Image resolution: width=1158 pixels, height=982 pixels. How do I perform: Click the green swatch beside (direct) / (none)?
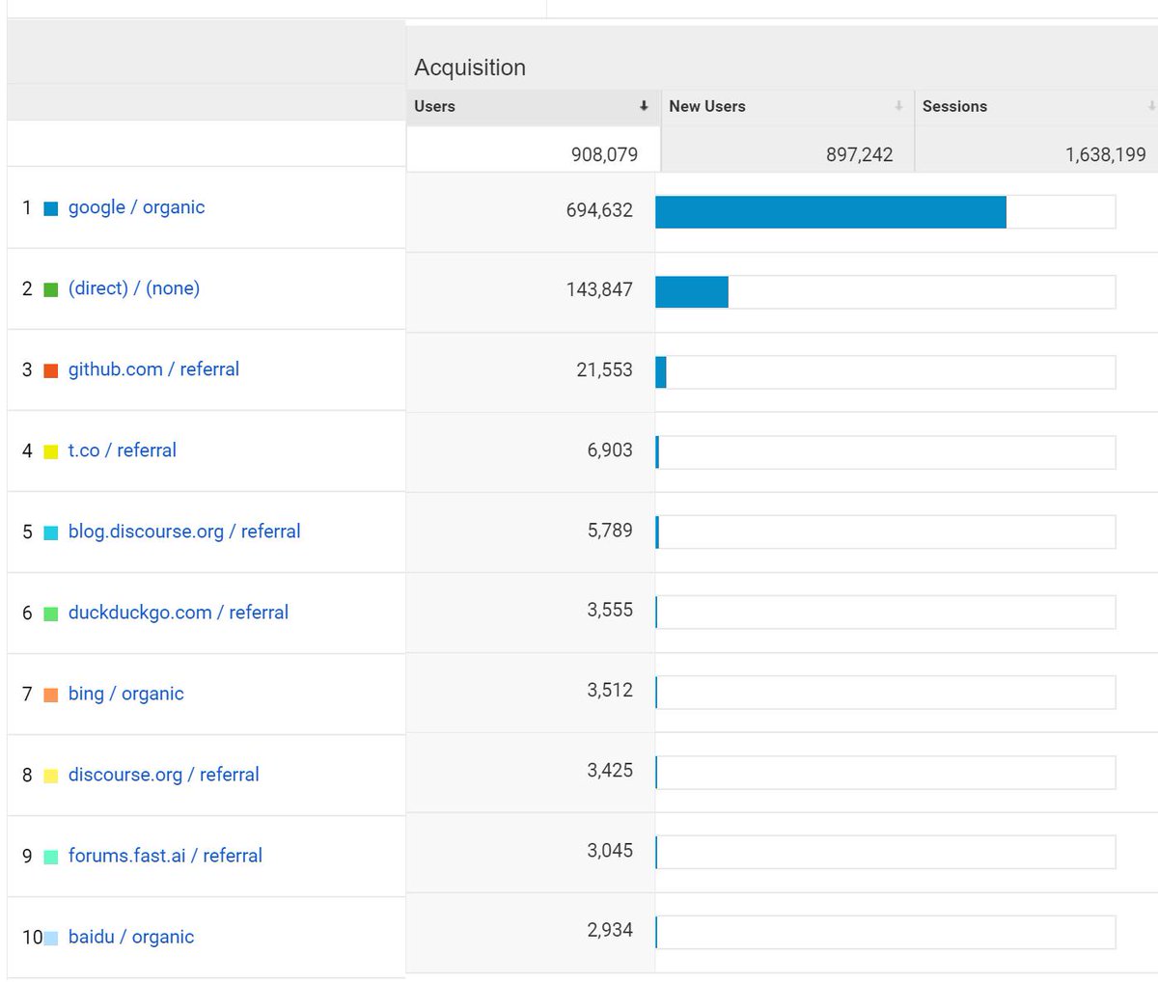pyautogui.click(x=51, y=289)
